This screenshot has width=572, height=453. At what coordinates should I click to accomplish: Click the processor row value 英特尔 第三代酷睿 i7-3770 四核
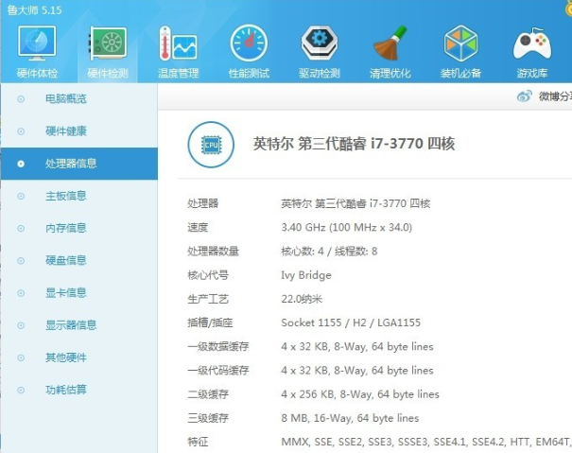coord(355,203)
